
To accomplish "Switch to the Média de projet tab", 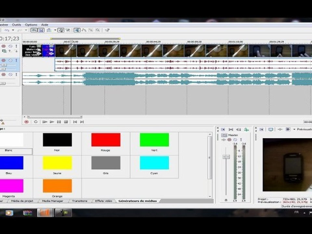I will [x=22, y=201].
